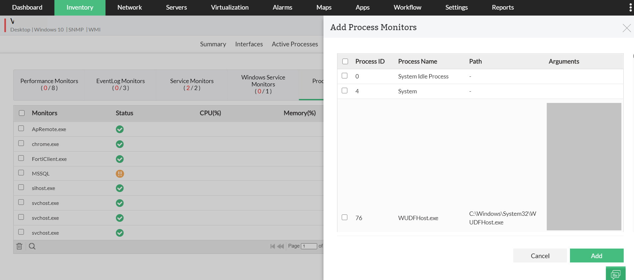Viewport: 634px width, 280px height.
Task: Toggle select-all checkbox beside Process ID header
Action: [x=345, y=62]
